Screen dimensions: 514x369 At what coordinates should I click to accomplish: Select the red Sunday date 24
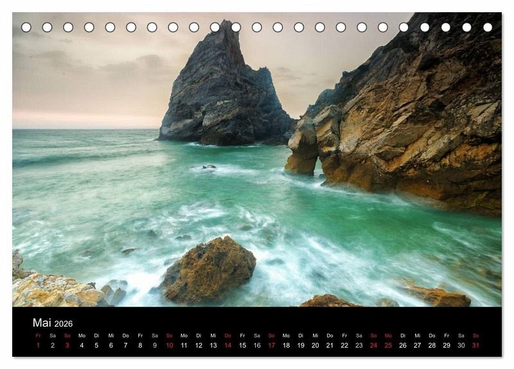pos(373,345)
